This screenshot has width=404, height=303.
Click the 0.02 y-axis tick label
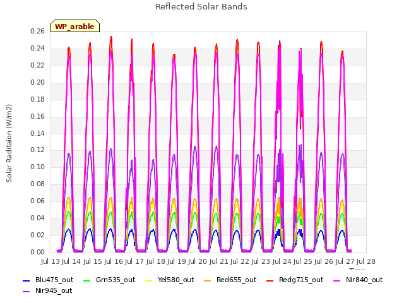(37, 235)
